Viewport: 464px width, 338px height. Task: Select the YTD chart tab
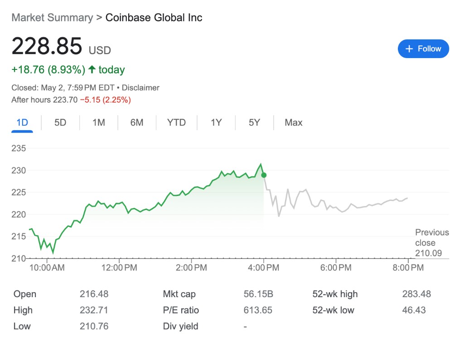click(176, 122)
